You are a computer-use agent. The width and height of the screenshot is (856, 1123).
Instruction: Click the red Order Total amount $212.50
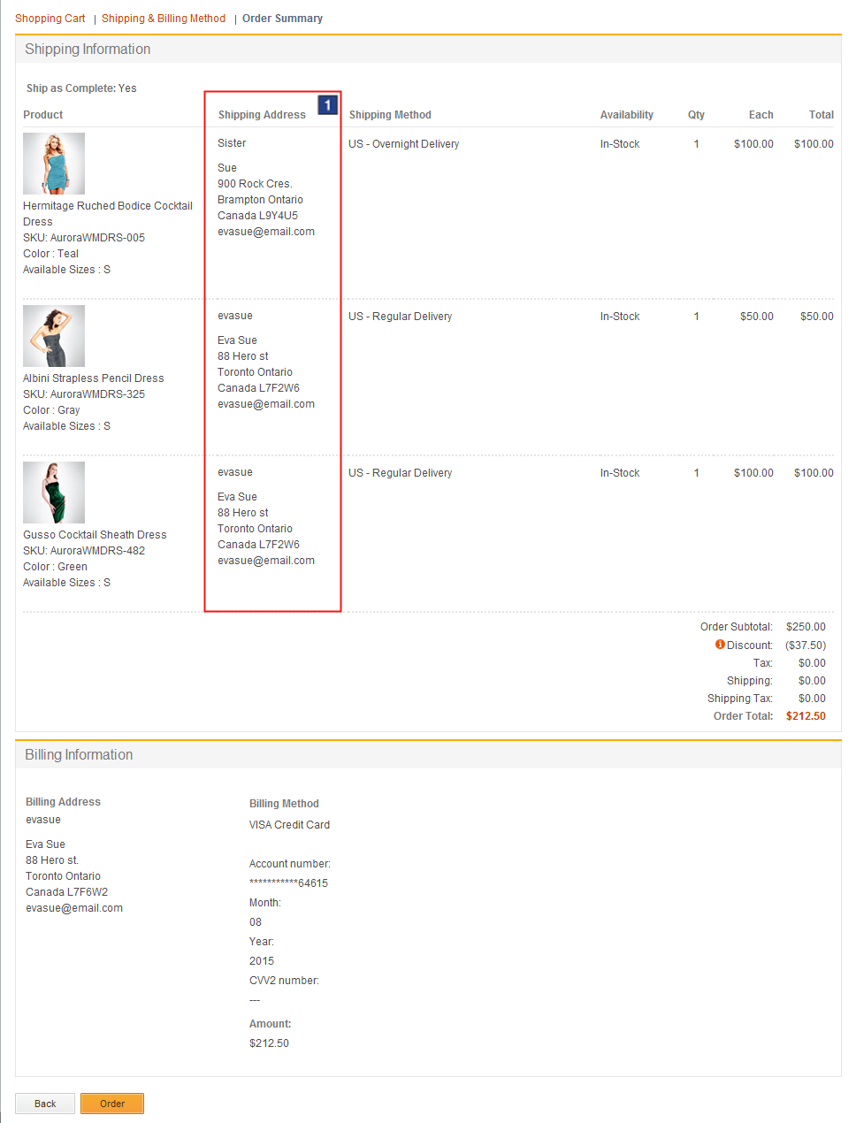[806, 715]
